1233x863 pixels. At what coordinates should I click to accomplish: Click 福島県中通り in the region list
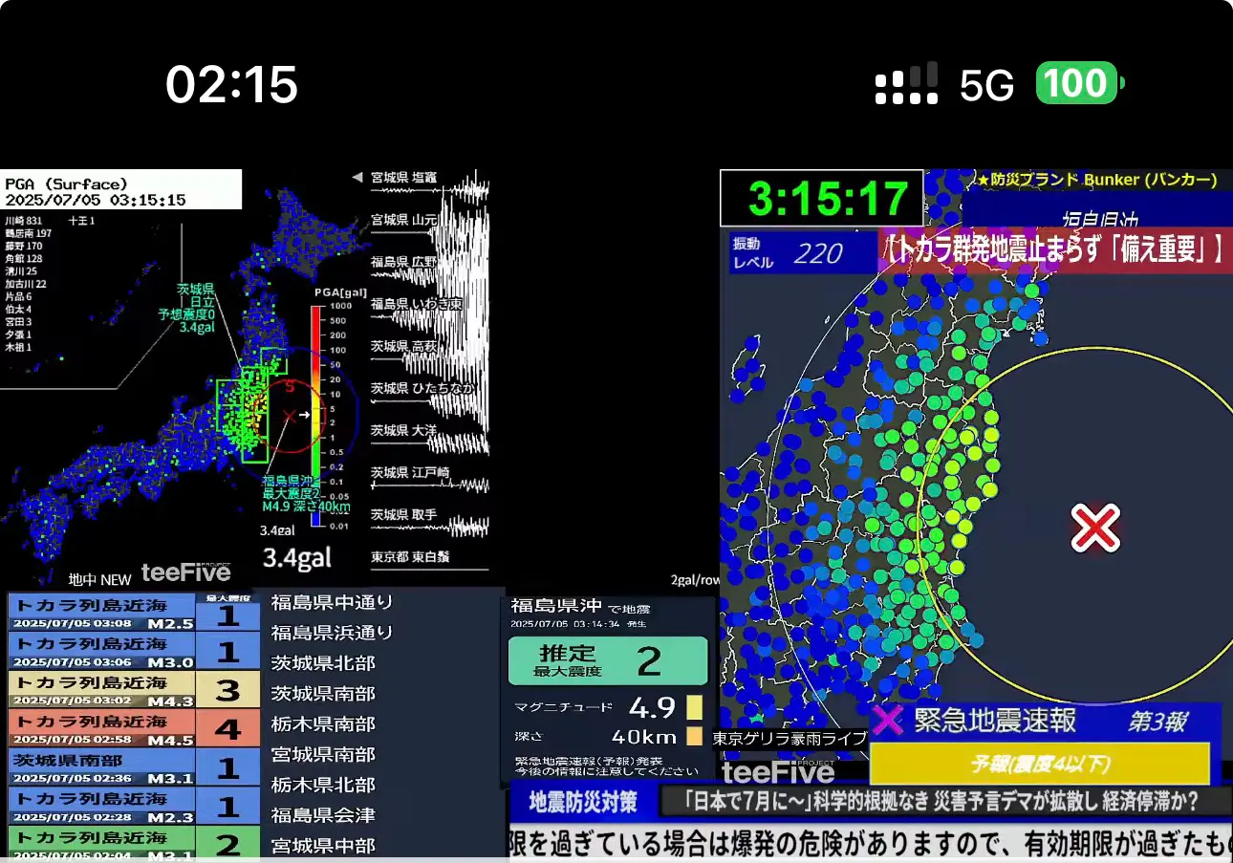pyautogui.click(x=332, y=602)
